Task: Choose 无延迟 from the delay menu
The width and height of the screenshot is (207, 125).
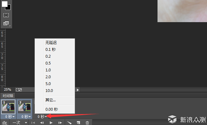Action: coord(51,42)
